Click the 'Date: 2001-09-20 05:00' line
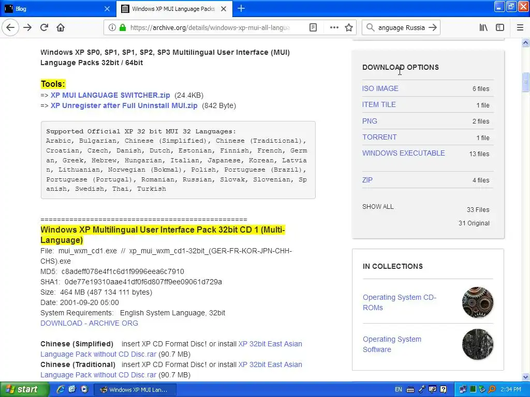 pyautogui.click(x=80, y=302)
